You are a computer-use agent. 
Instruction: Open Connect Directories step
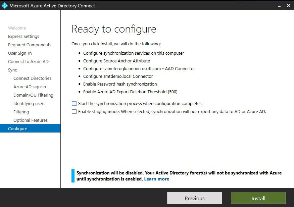(x=32, y=79)
